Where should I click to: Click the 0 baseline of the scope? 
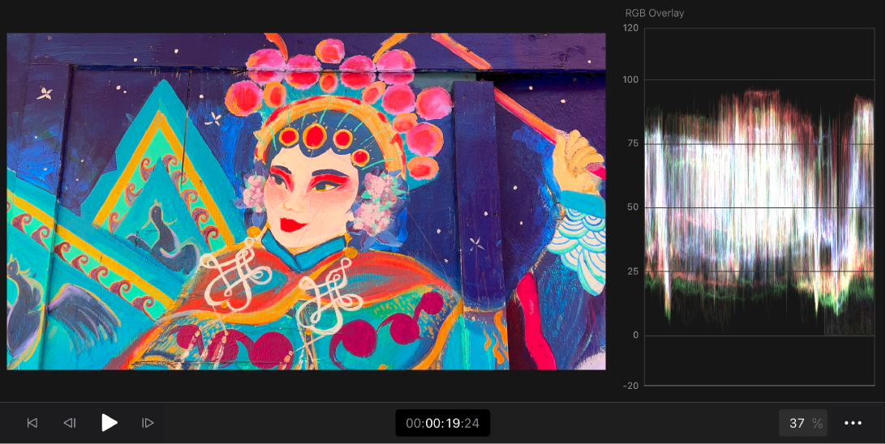(x=759, y=335)
